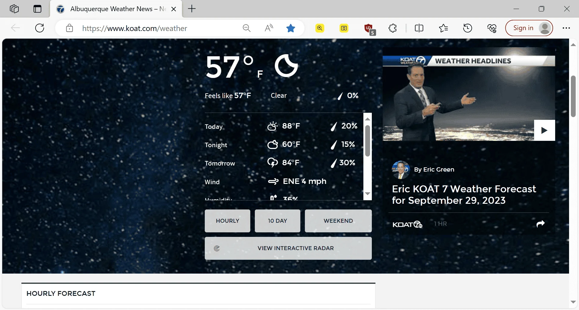The image size is (579, 310).
Task: Click the KOAT 7 logo under the article
Action: [407, 224]
